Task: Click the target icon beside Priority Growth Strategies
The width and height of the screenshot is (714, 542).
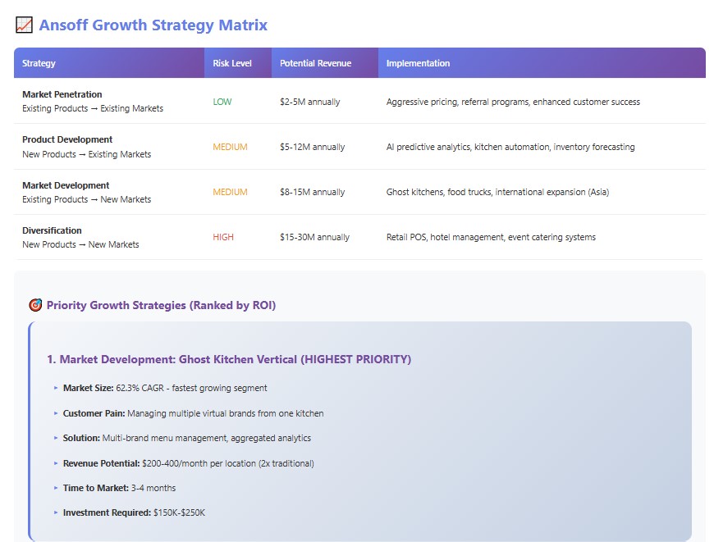Action: (35, 306)
